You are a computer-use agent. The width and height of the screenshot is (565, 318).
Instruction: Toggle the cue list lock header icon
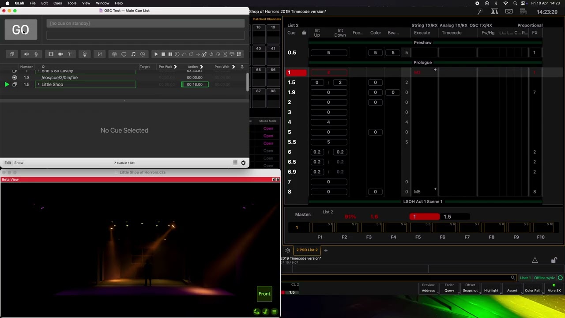tap(304, 33)
